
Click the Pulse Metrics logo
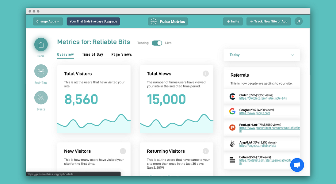pyautogui.click(x=168, y=21)
